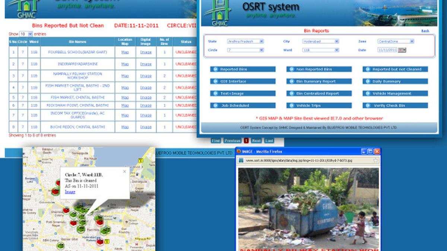The height and width of the screenshot is (251, 447).
Task: Open the date picker calendar icon
Action: (402, 50)
